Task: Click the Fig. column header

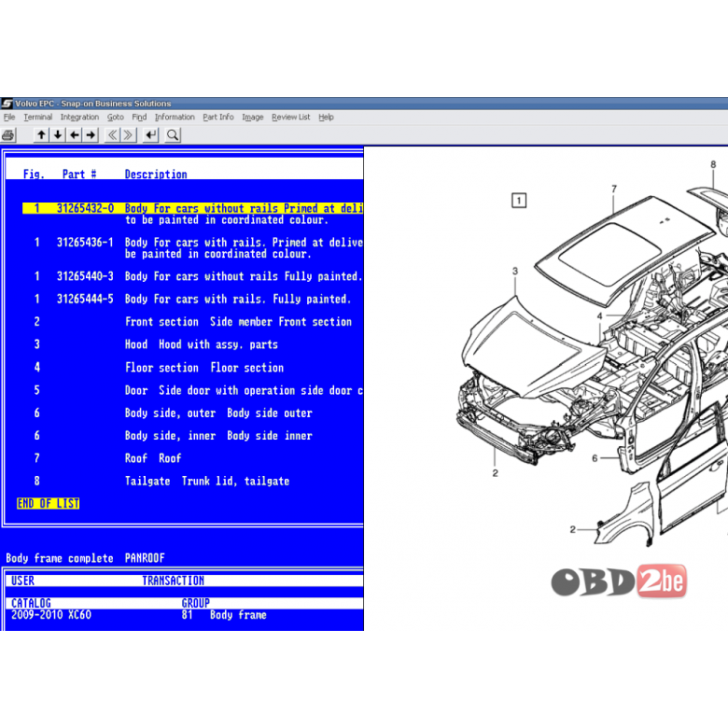Action: (x=34, y=175)
